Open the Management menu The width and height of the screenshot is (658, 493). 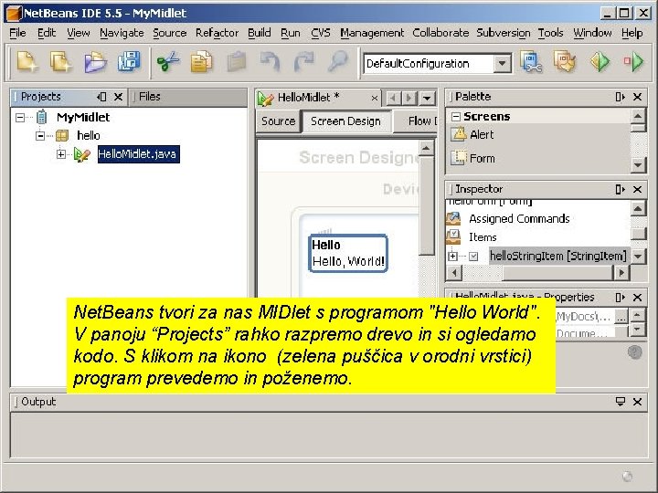pyautogui.click(x=372, y=33)
